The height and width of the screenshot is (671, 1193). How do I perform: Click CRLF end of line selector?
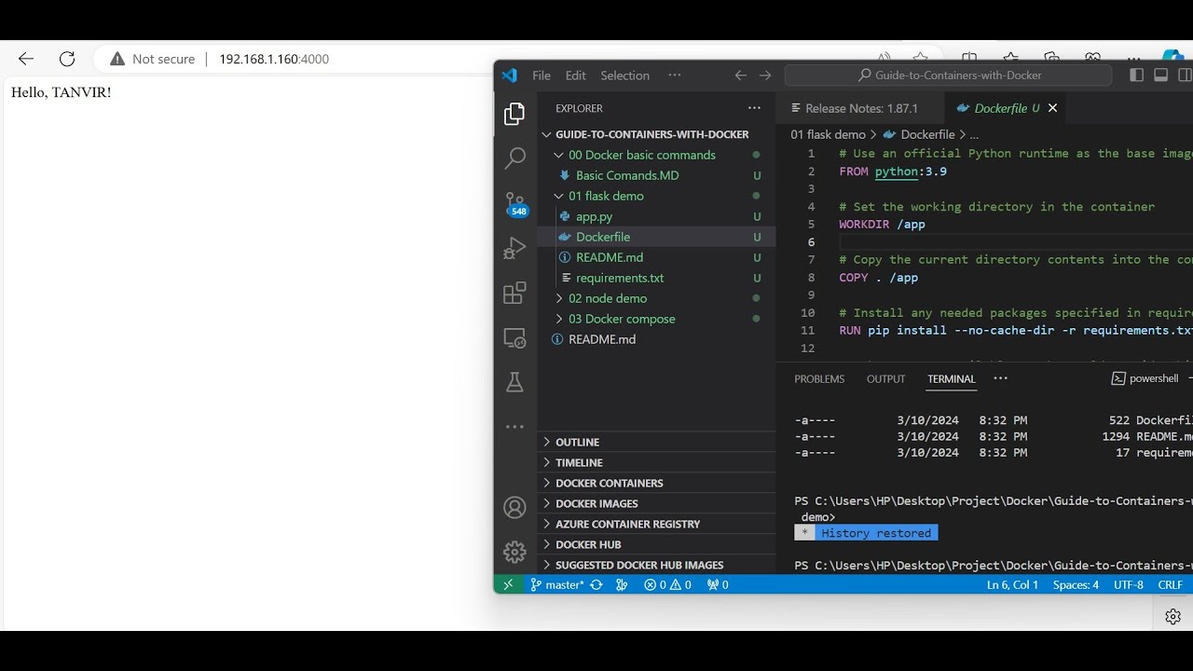pos(1170,585)
